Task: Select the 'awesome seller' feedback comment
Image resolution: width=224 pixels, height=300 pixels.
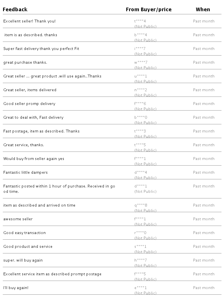Action: pos(18,219)
